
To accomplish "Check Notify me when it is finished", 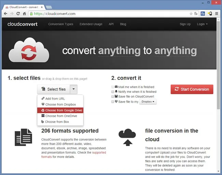I will tap(113, 92).
